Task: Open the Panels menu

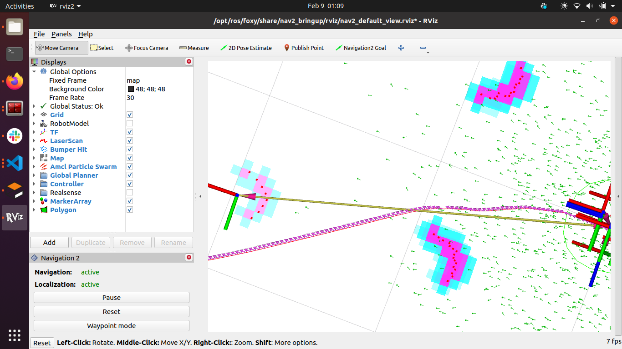Action: [x=61, y=34]
